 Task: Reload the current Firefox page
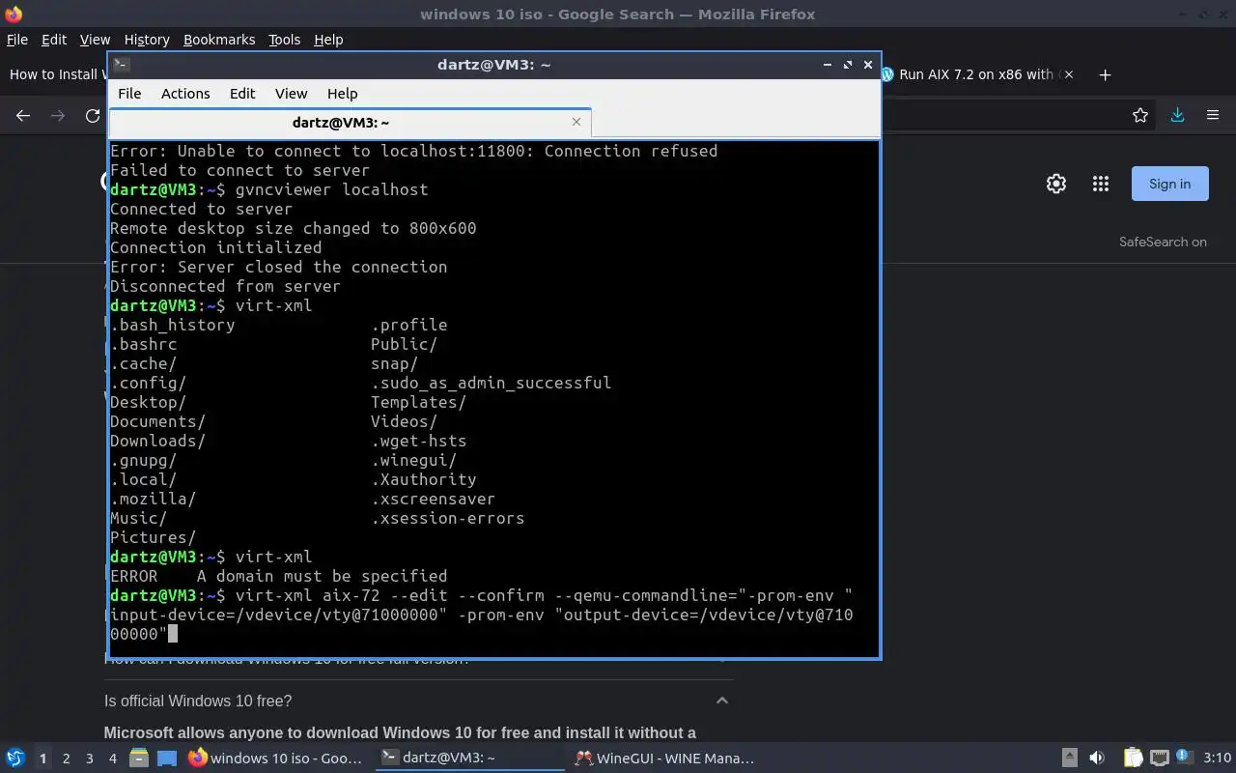[x=93, y=116]
